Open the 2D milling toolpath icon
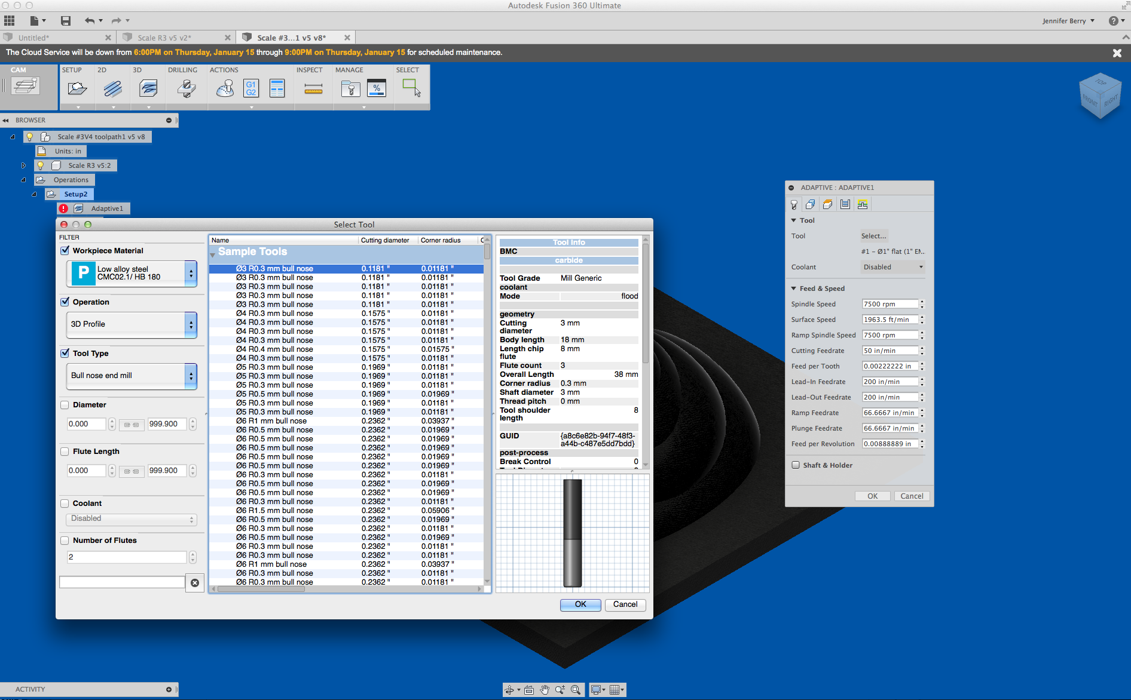The image size is (1131, 700). click(112, 89)
